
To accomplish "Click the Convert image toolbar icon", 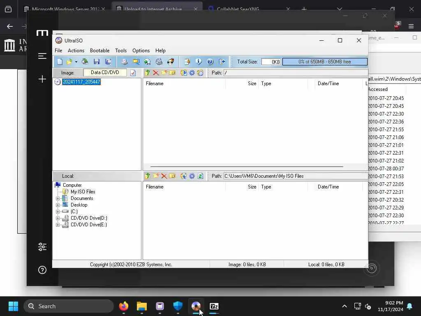I will tap(136, 62).
